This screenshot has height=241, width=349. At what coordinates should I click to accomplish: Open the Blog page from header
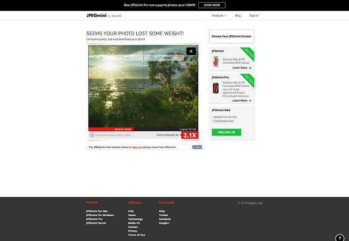pos(238,16)
